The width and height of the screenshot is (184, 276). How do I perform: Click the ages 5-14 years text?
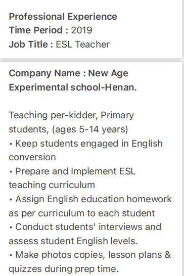coord(90,129)
